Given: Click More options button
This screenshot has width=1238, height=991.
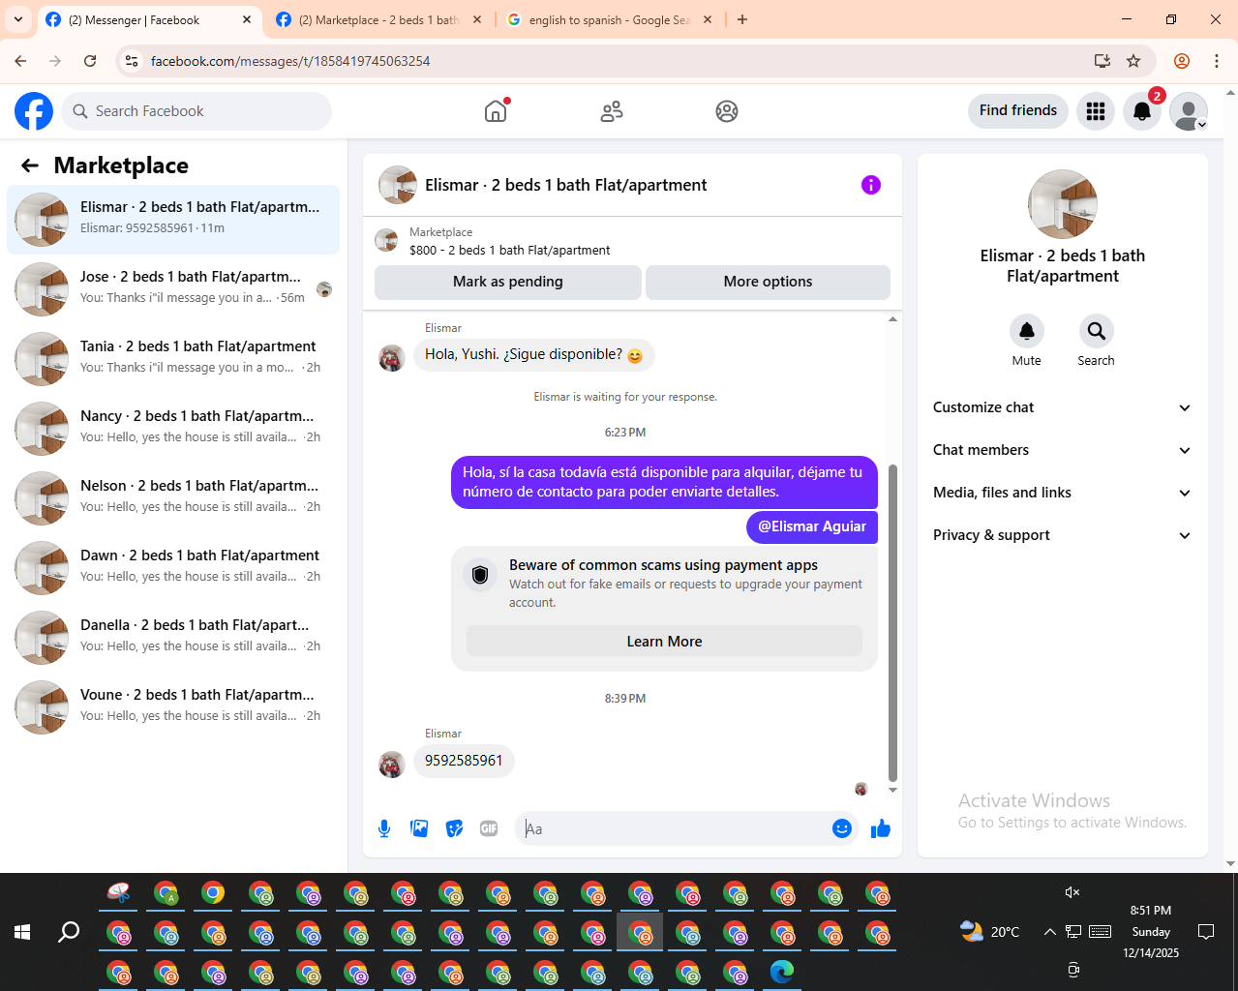Looking at the screenshot, I should click(x=769, y=282).
